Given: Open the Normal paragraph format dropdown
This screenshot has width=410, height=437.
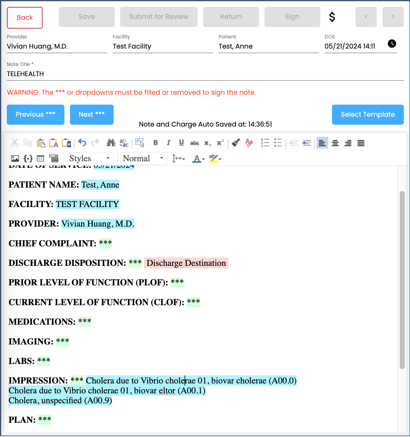Looking at the screenshot, I should coord(142,159).
